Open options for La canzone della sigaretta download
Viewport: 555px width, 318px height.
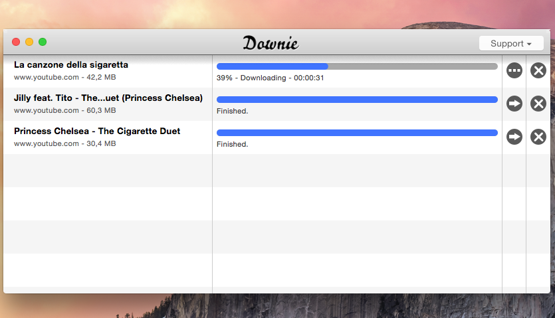coord(514,70)
